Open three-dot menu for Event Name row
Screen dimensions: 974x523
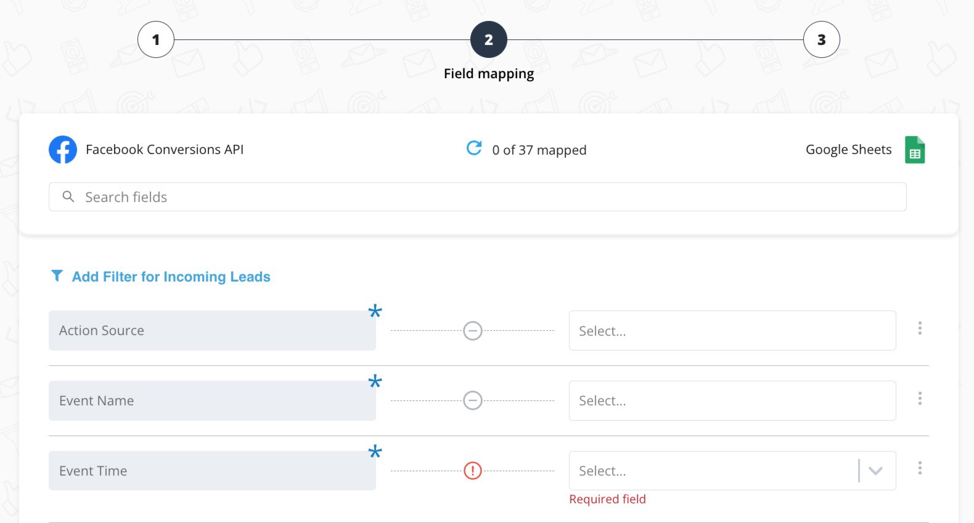(920, 399)
